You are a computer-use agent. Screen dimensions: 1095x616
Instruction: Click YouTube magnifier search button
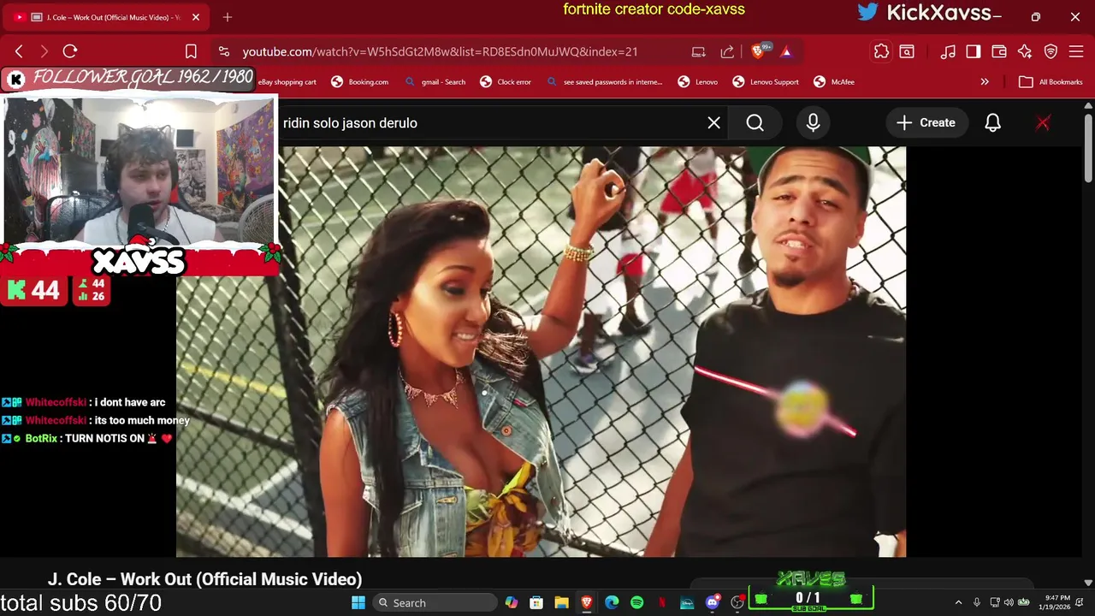[755, 123]
